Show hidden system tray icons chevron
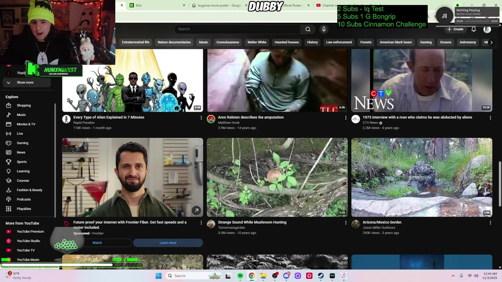Viewport: 502px width, 282px height. coord(453,276)
